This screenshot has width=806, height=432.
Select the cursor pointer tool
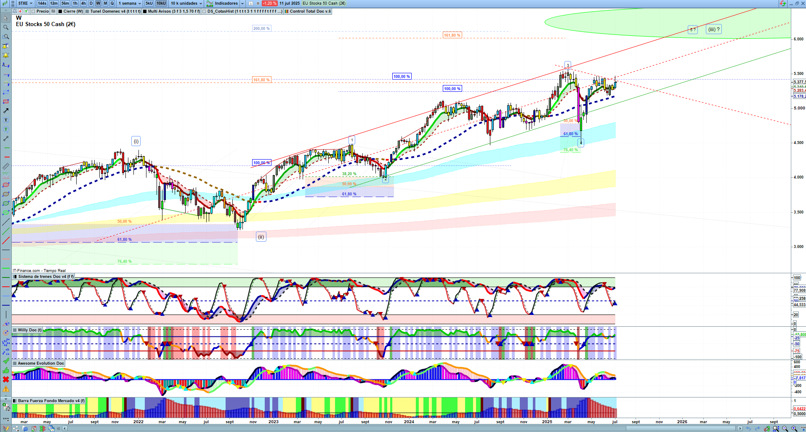click(x=6, y=18)
